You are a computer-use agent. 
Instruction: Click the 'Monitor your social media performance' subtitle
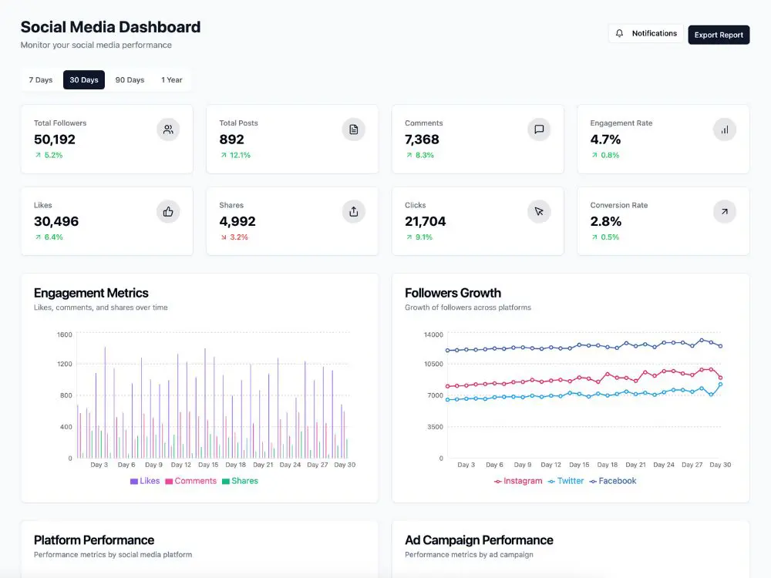96,45
